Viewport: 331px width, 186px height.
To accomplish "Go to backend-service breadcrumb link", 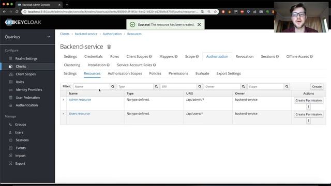I will click(86, 34).
